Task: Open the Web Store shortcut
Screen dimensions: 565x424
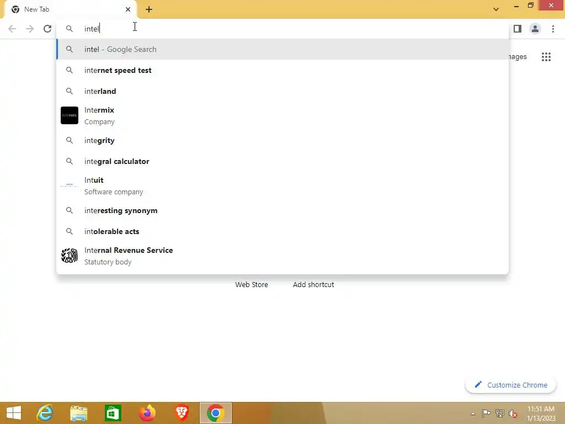Action: (252, 284)
